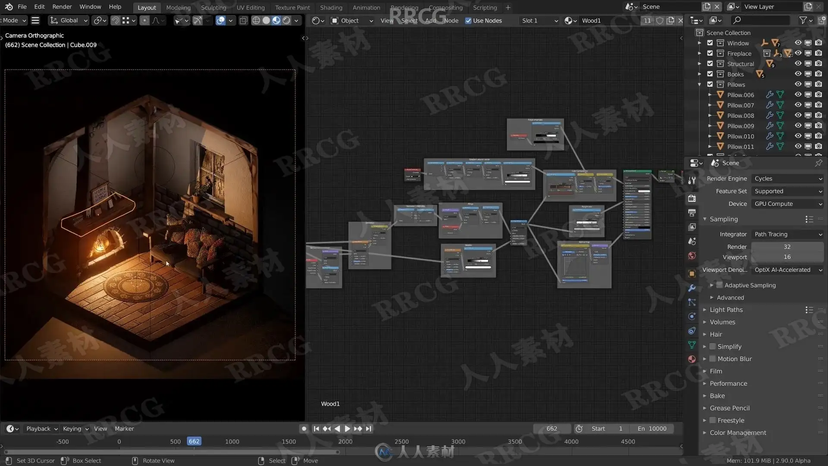Image resolution: width=828 pixels, height=466 pixels.
Task: Open the World properties tab
Action: [x=692, y=256]
